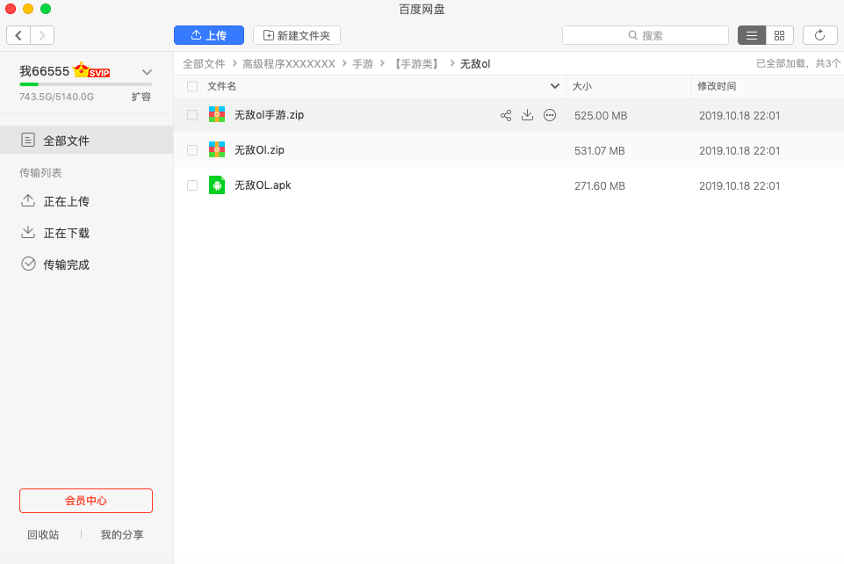Check the box for 无敌ol手游.zip
This screenshot has width=844, height=564.
click(192, 115)
